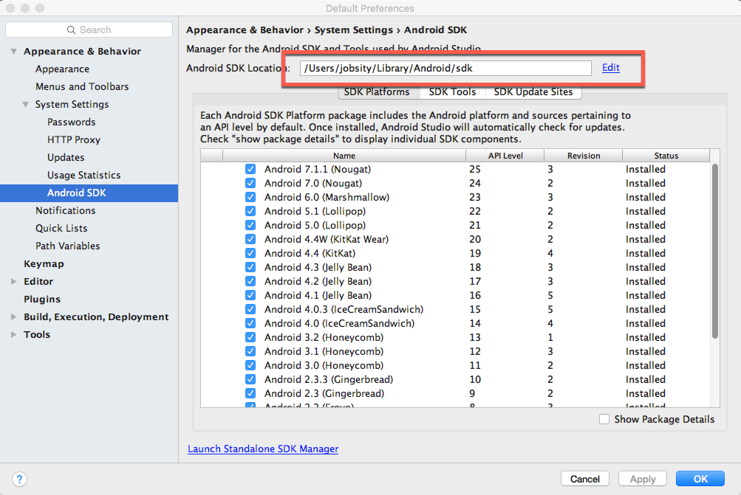The image size is (741, 495).
Task: Open Path Variables settings
Action: 67,246
